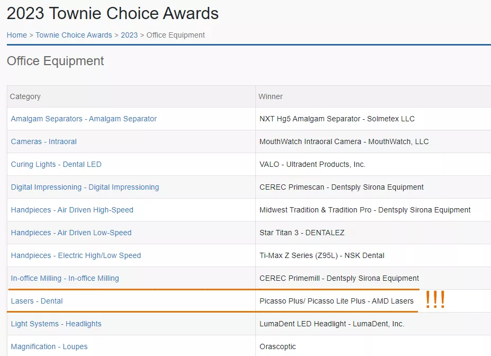The image size is (491, 356).
Task: Open Cameras - Intraoral category link
Action: click(44, 142)
